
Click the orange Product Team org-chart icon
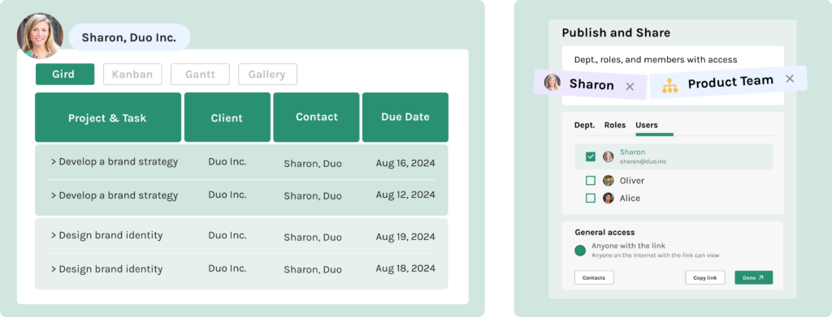(669, 86)
